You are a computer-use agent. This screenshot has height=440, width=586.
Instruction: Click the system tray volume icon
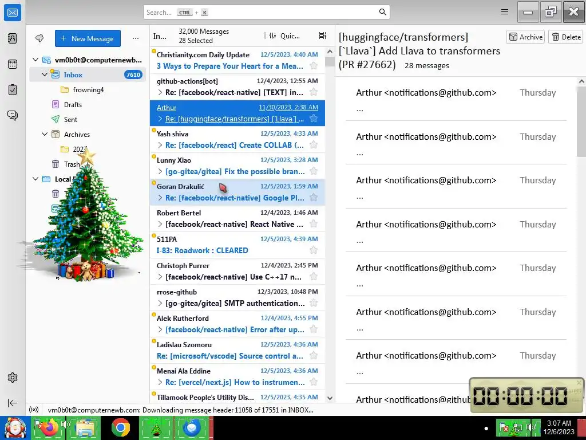click(x=530, y=427)
